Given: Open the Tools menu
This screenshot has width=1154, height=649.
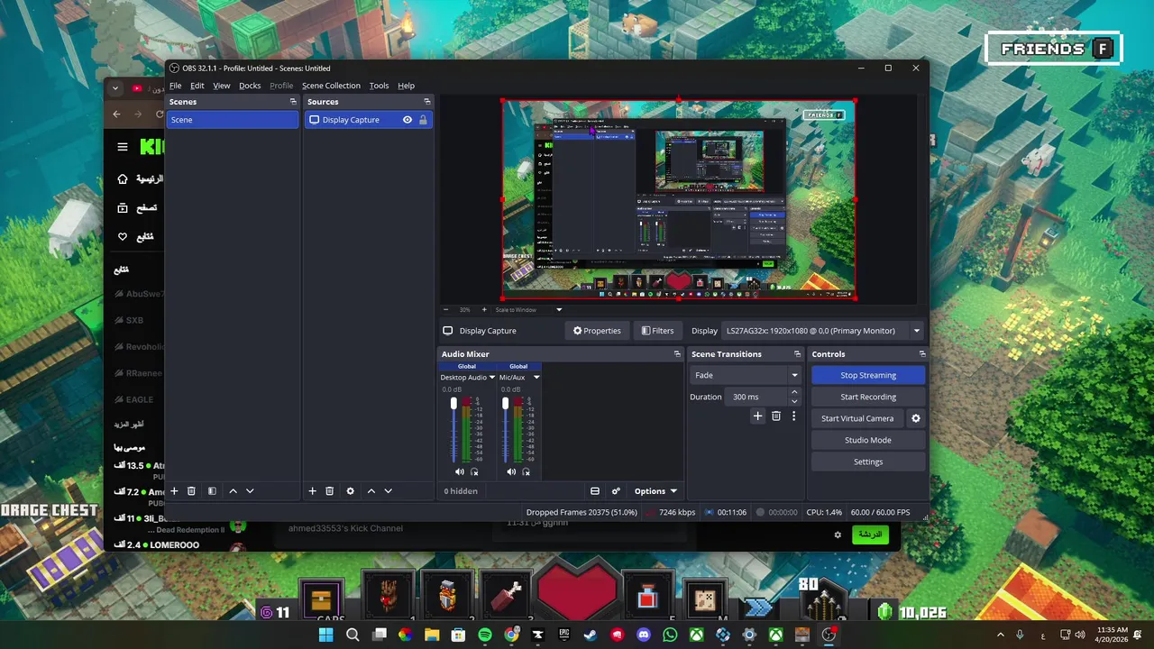Looking at the screenshot, I should click(379, 86).
